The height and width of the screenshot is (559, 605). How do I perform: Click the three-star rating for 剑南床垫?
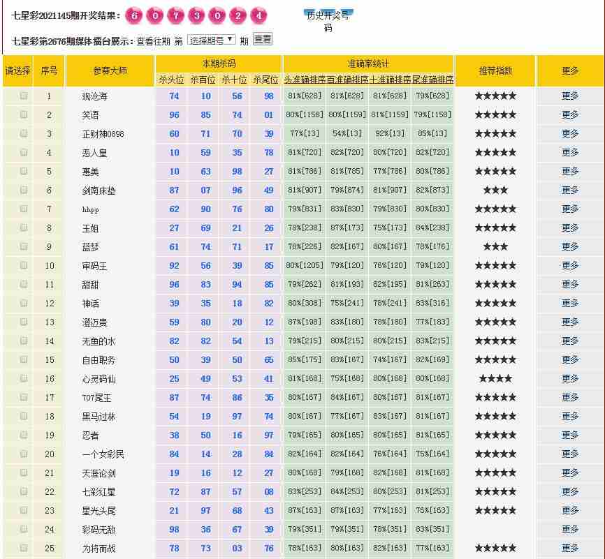(495, 190)
